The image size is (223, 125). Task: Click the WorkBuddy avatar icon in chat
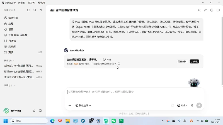point(66,50)
